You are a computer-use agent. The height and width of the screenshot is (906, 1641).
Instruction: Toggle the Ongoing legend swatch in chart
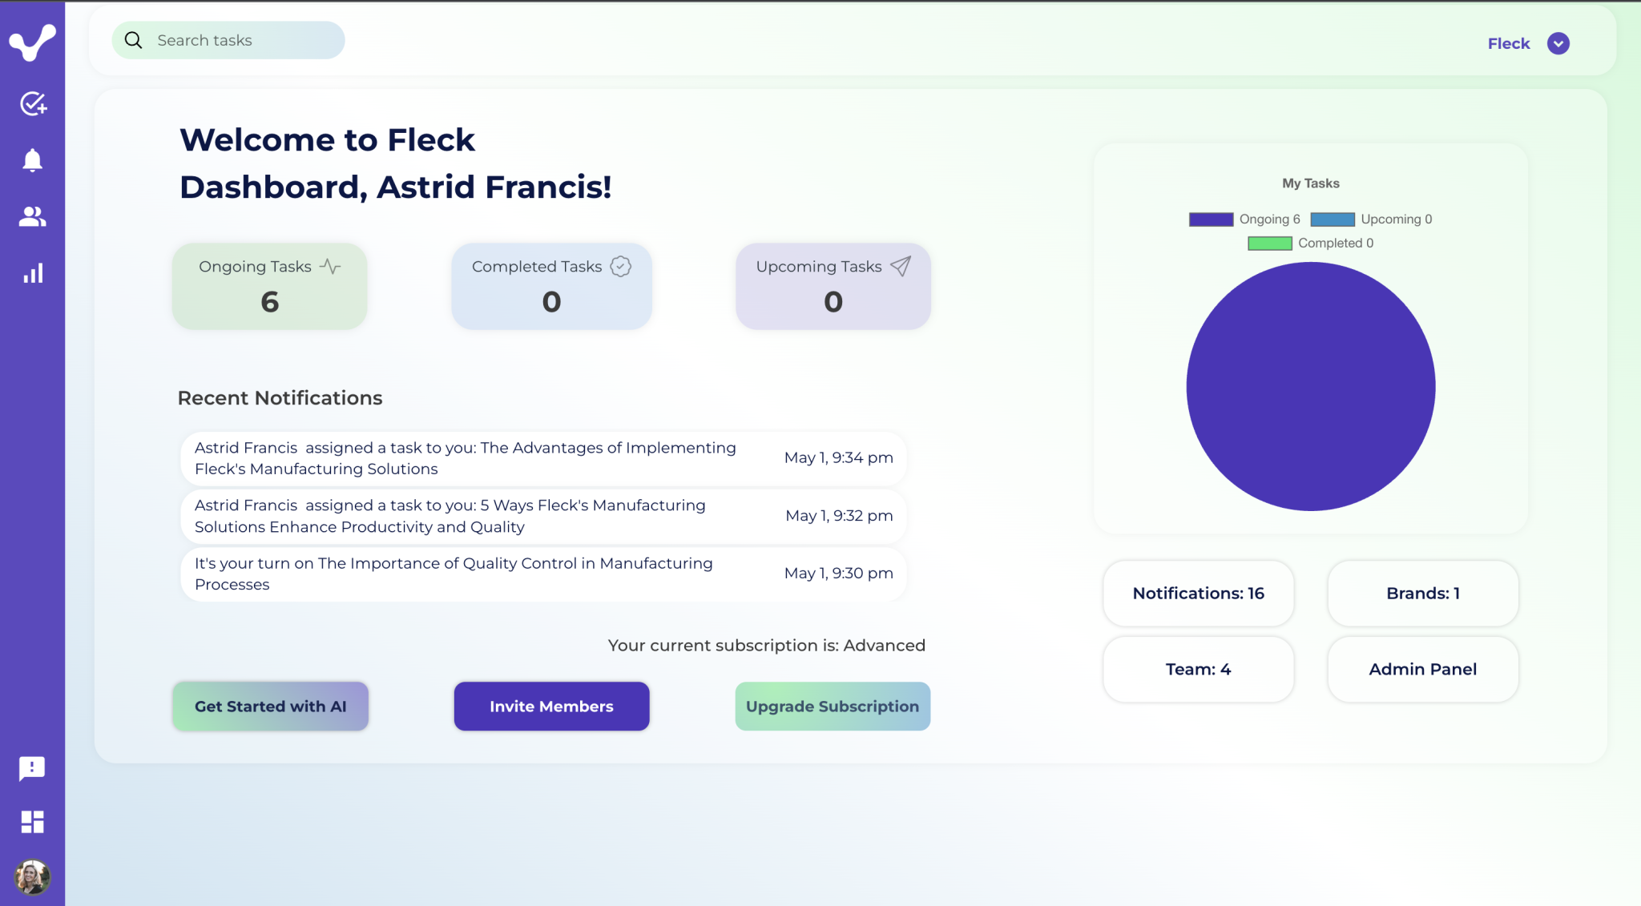click(1211, 219)
